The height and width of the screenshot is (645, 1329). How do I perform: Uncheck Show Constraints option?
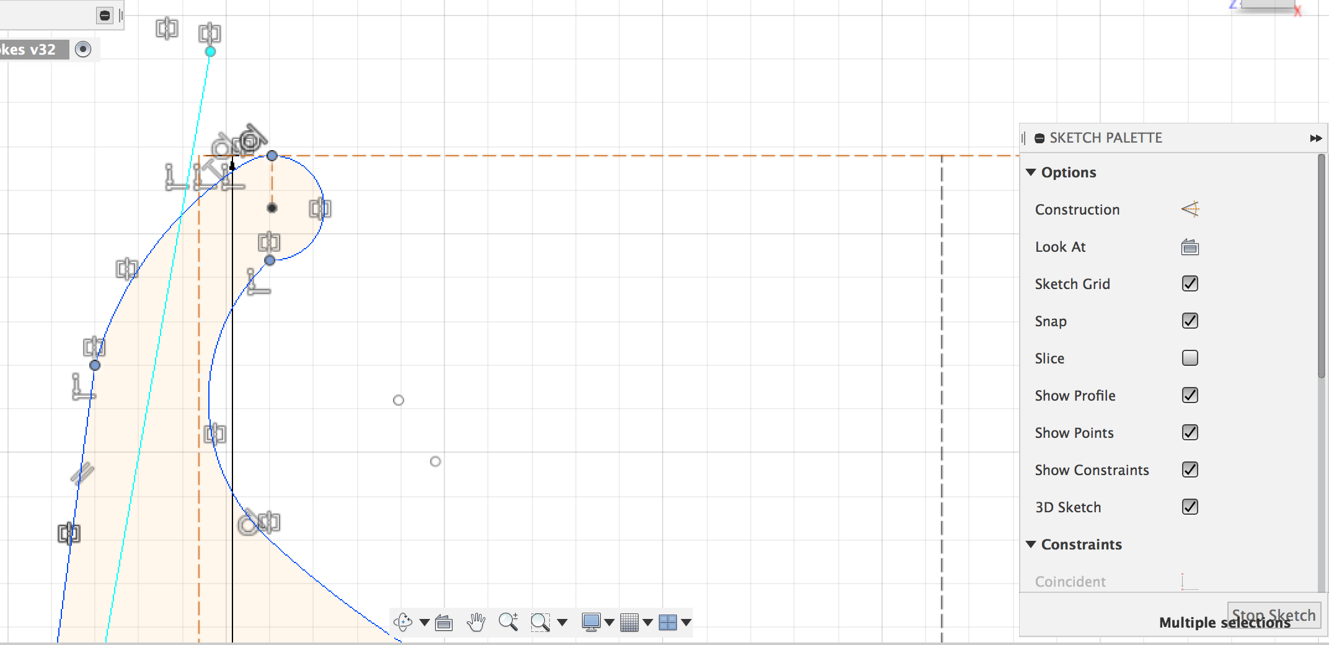(x=1190, y=470)
